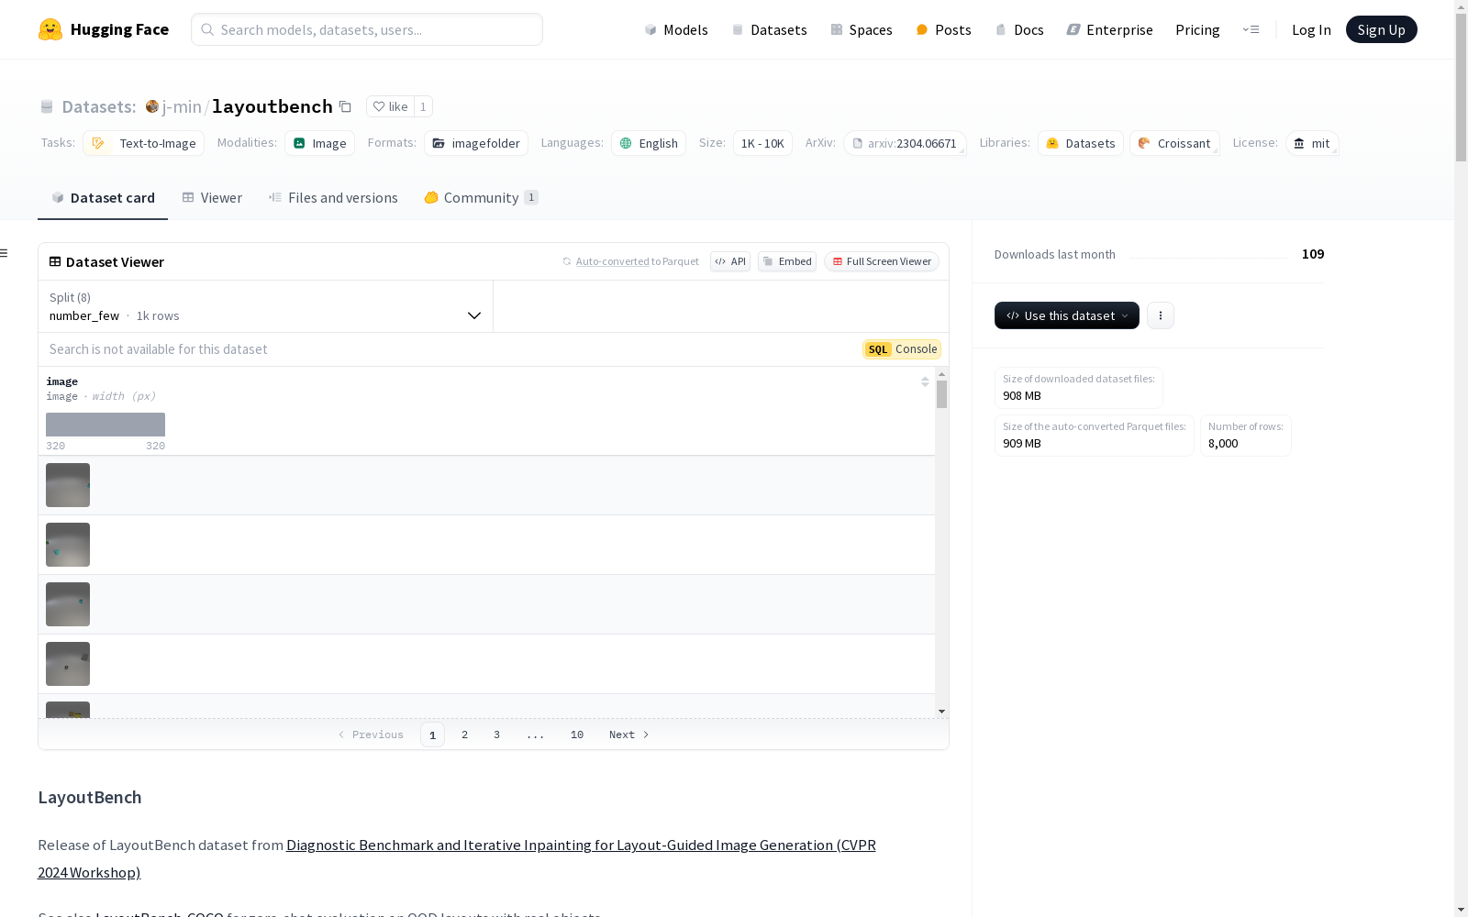This screenshot has height=917, width=1468.
Task: Open Posts section
Action: [x=943, y=29]
